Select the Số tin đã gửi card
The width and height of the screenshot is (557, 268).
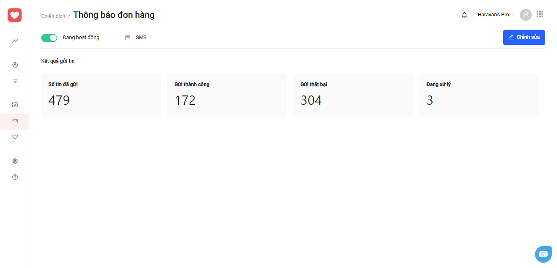(101, 95)
